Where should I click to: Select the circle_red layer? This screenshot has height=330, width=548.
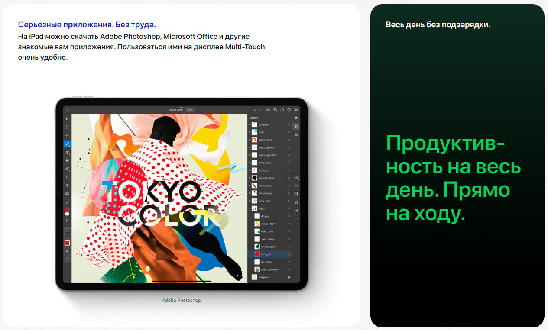point(269,254)
